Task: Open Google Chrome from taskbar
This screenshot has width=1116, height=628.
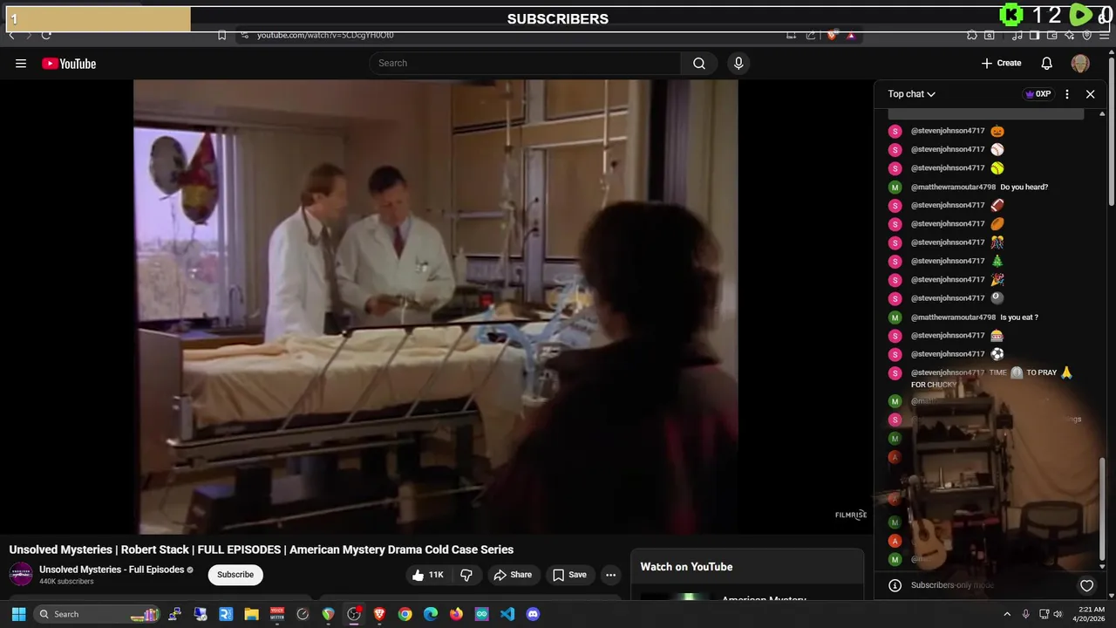Action: tap(405, 614)
